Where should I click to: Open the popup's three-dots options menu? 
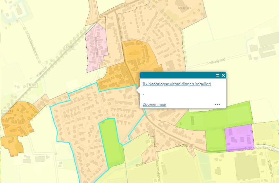point(217,105)
